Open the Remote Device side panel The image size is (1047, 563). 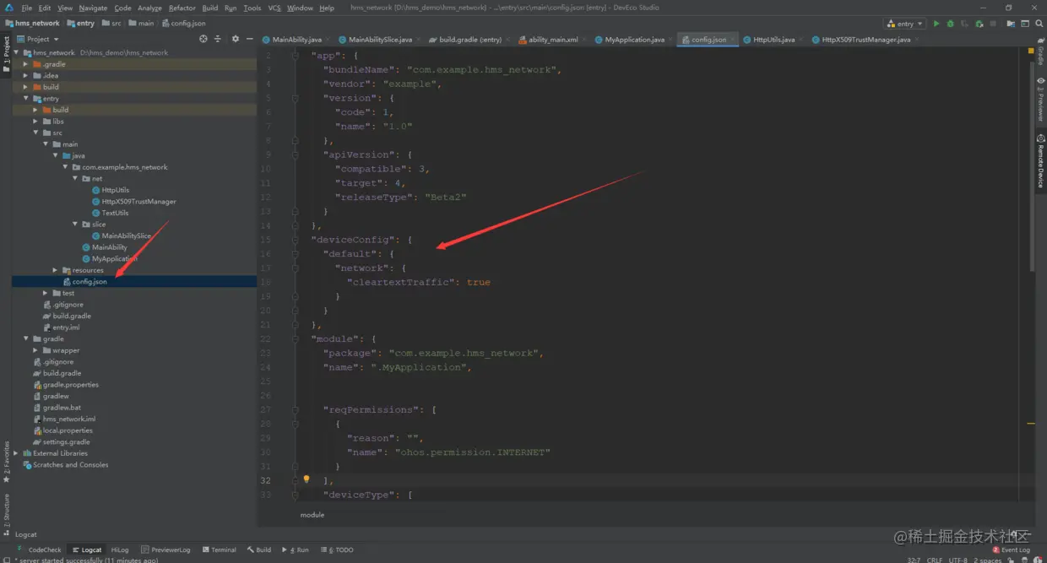pyautogui.click(x=1040, y=161)
